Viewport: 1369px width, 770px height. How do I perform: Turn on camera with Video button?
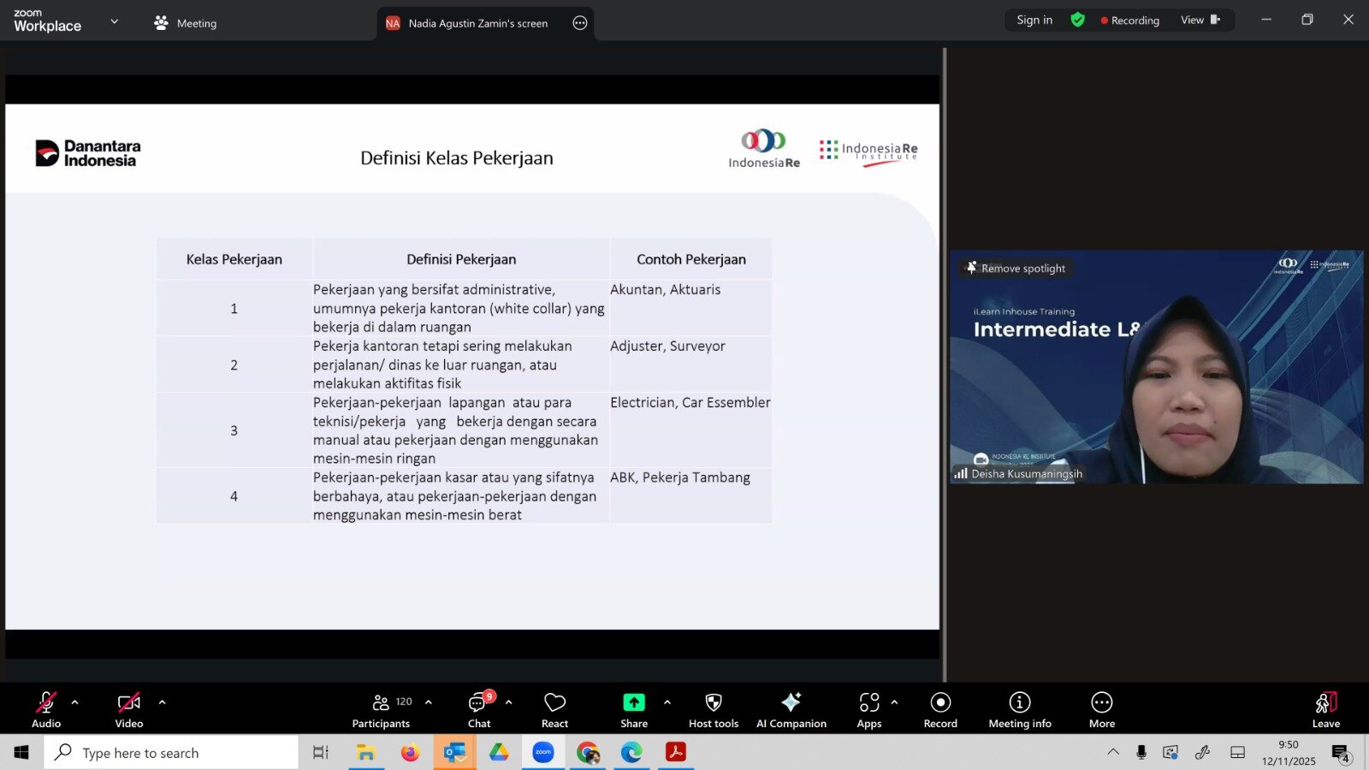(129, 710)
